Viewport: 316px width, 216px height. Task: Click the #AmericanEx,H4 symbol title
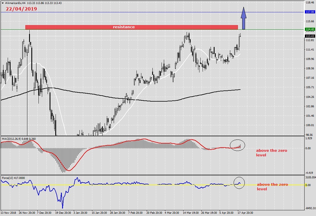tap(15, 2)
